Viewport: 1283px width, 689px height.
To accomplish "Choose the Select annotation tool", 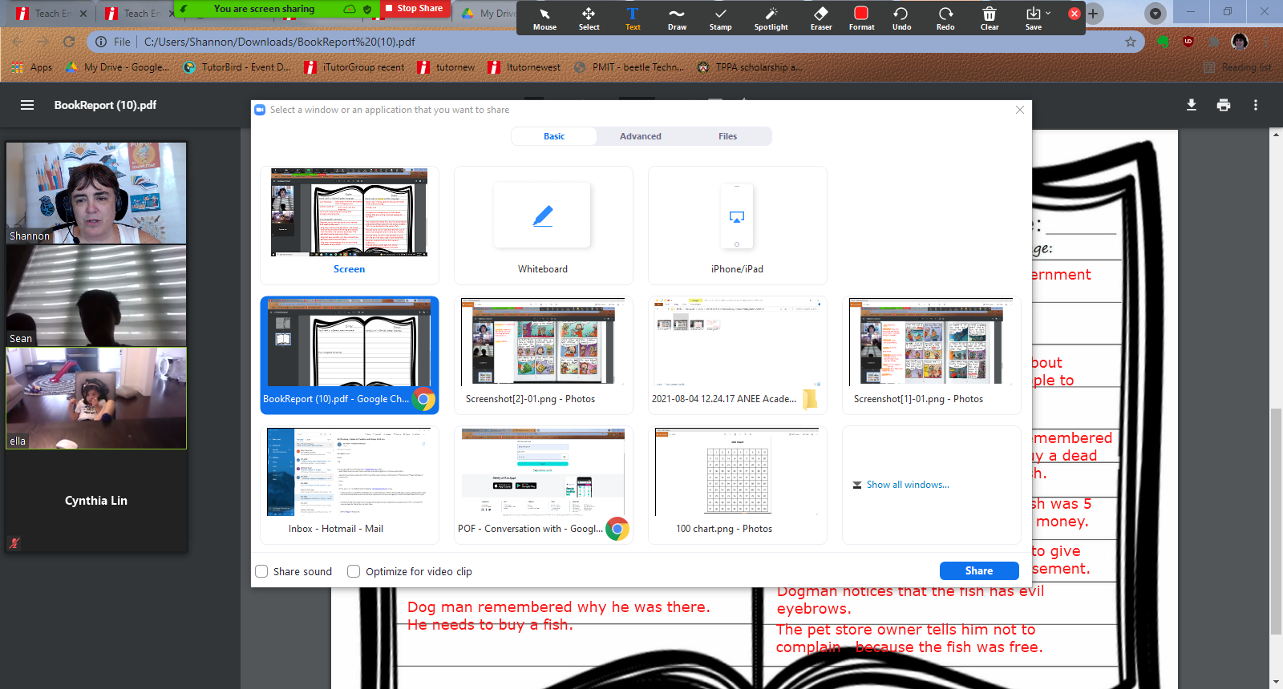I will pyautogui.click(x=589, y=18).
